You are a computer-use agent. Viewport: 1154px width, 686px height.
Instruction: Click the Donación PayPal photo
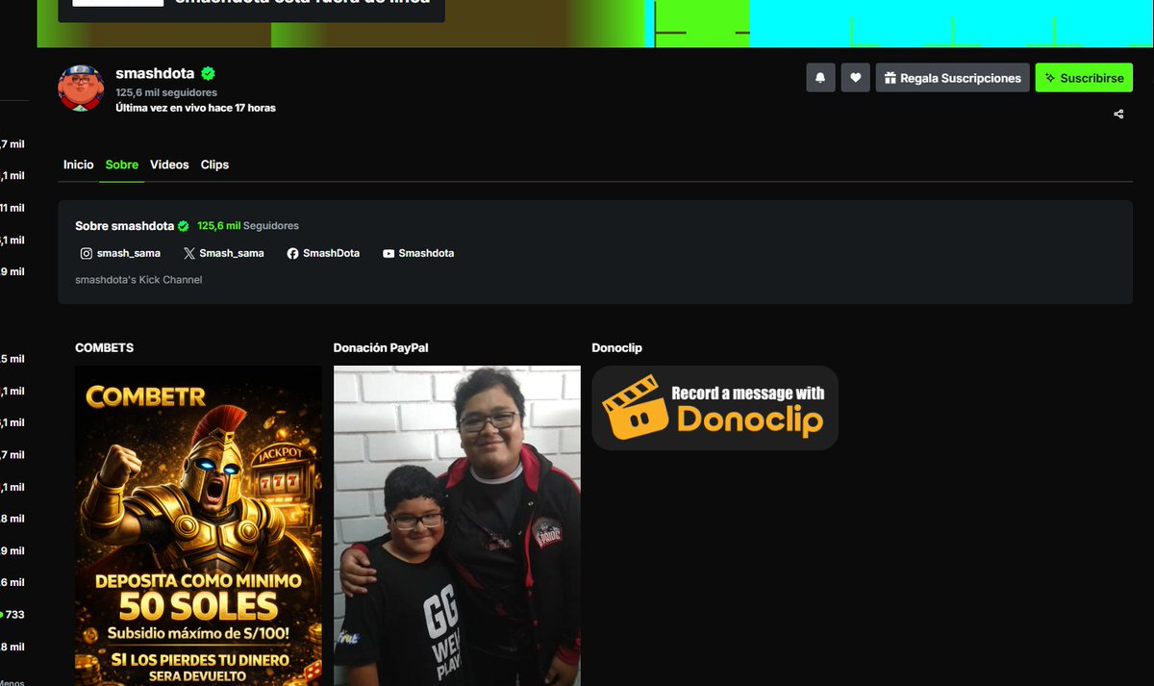(457, 525)
